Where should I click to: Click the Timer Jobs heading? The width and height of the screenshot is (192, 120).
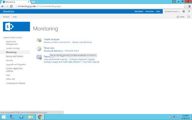[x=49, y=48]
